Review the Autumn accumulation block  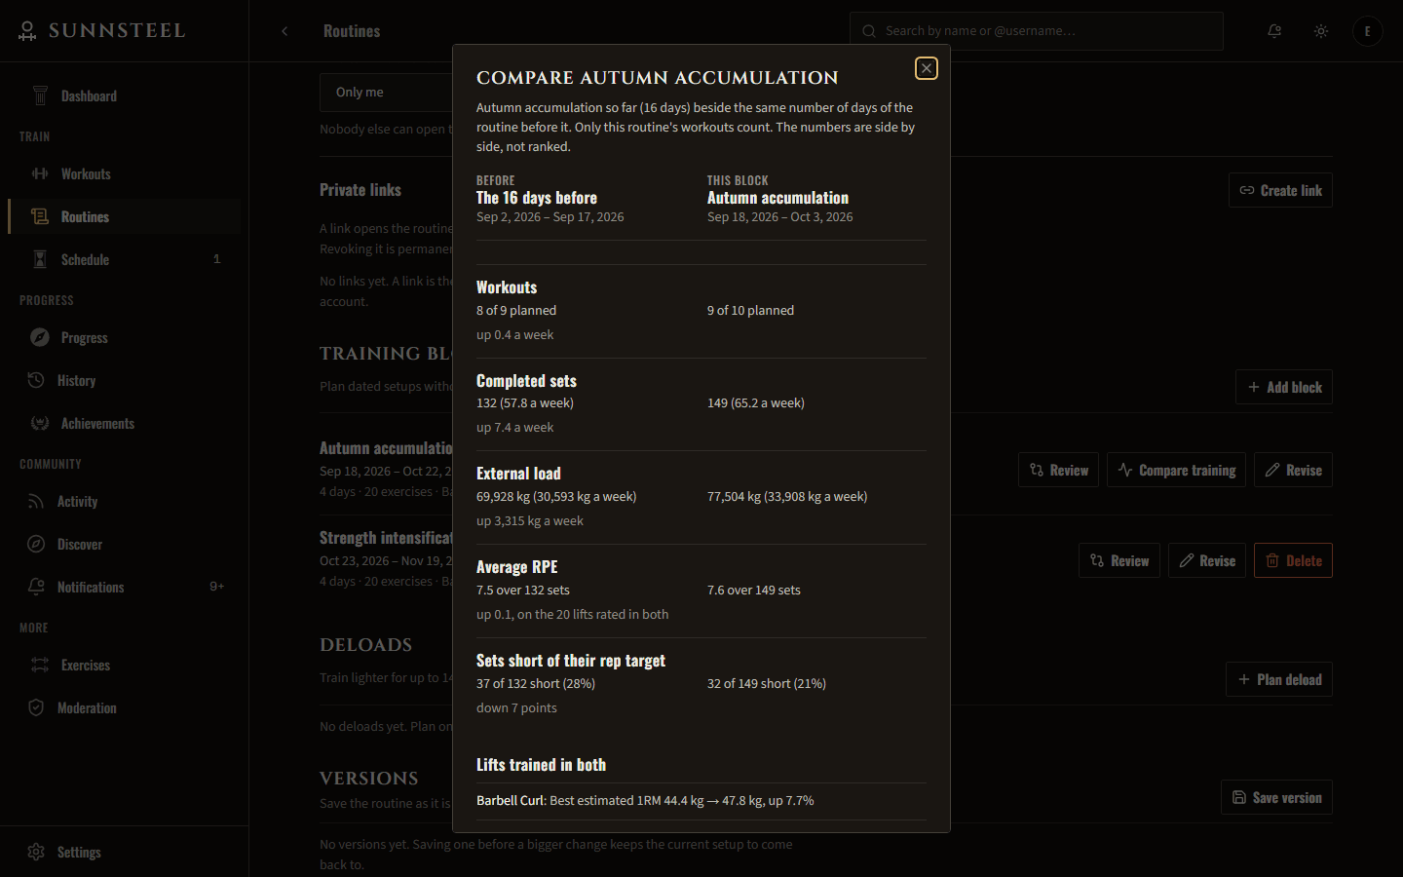[x=1059, y=470]
